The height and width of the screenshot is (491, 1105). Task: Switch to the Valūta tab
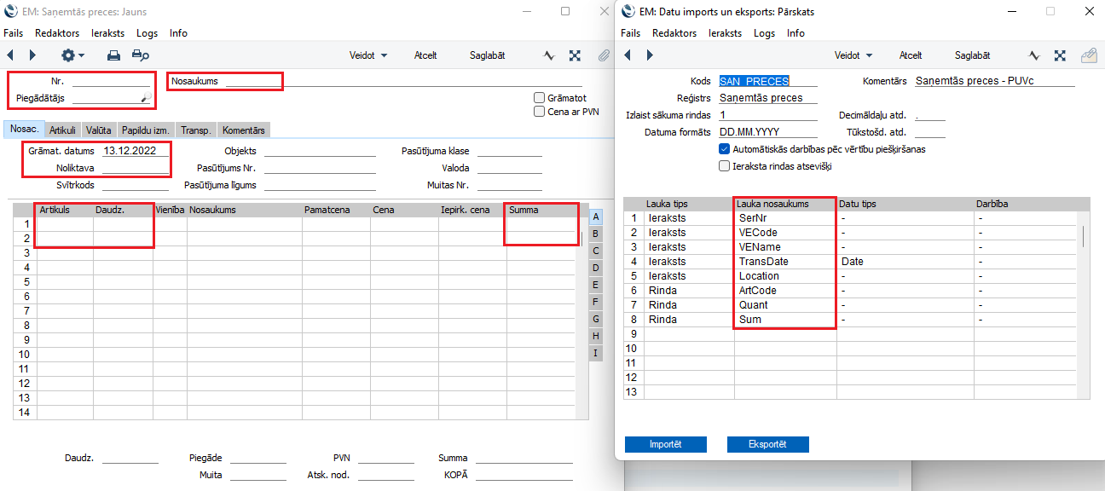click(x=99, y=130)
